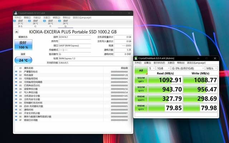Click the 良好 100% health status button
This screenshot has height=143, width=229.
[x=23, y=45]
